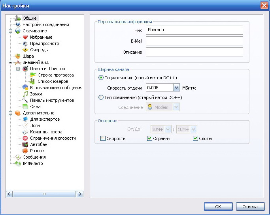The width and height of the screenshot is (270, 215).
Task: Click the IP Фильтр icon
Action: pos(18,163)
